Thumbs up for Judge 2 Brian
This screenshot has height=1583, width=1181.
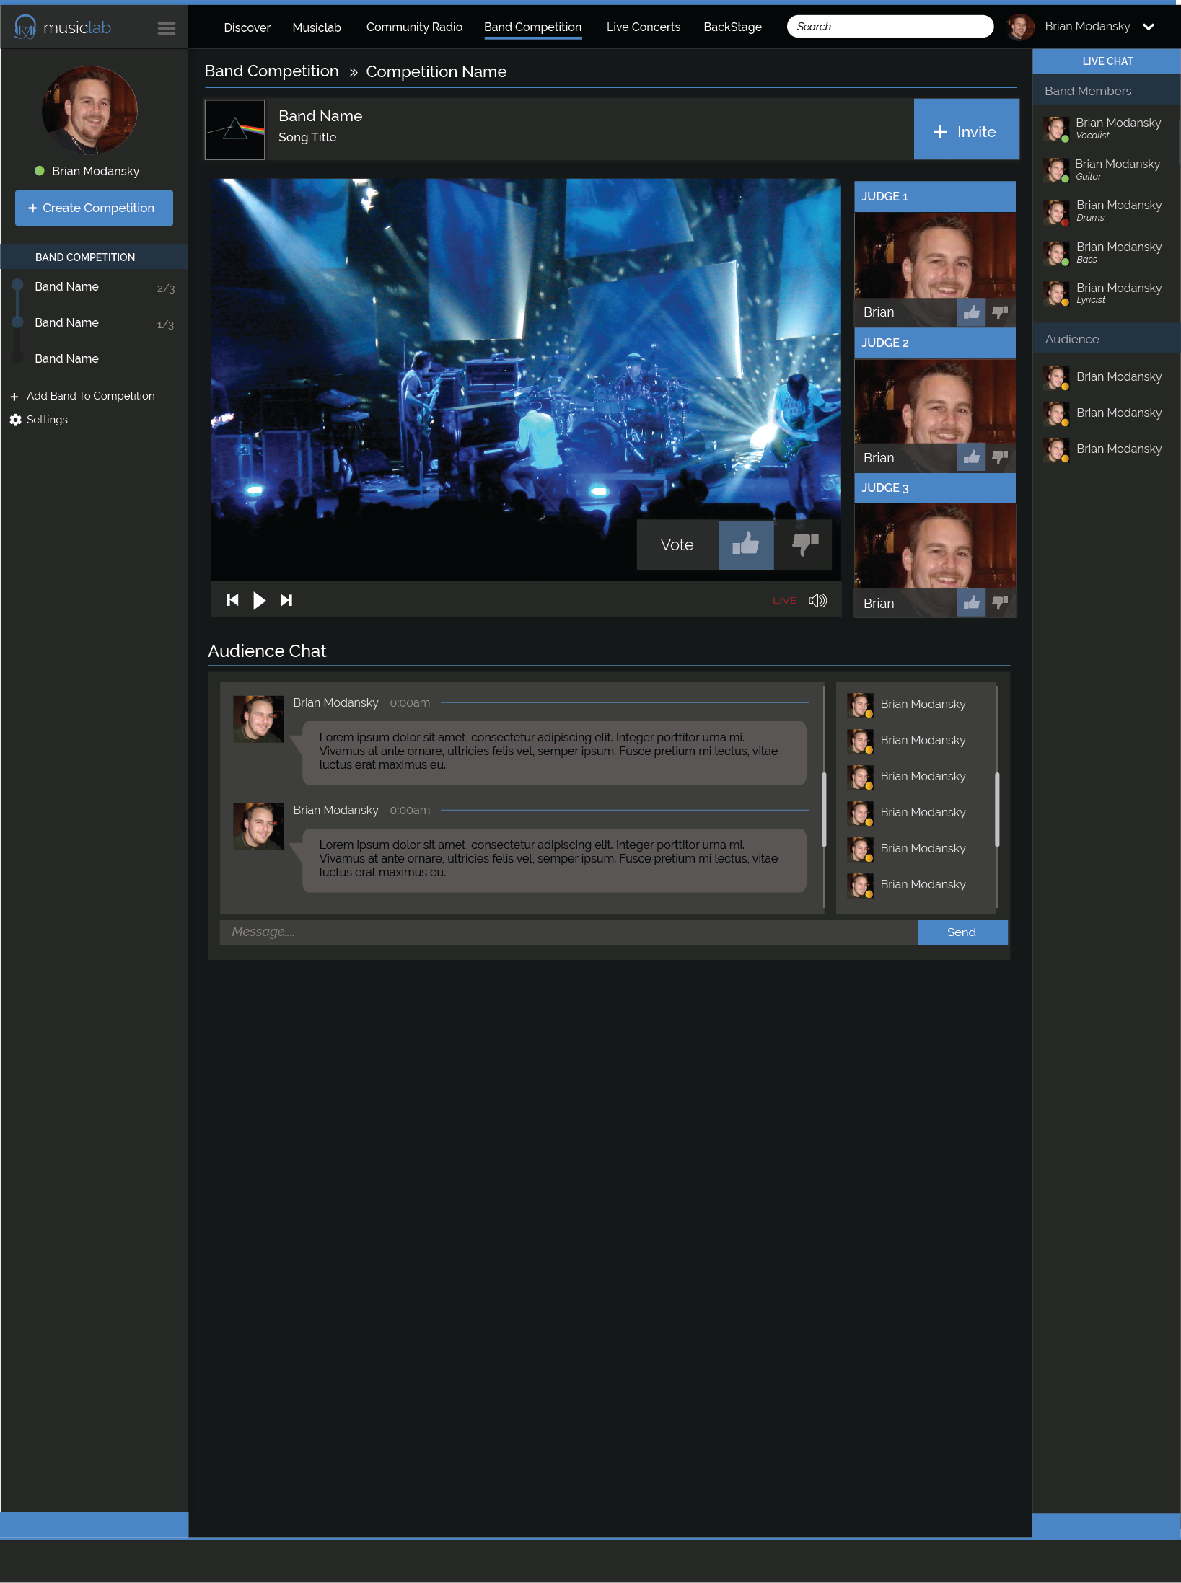click(x=971, y=457)
